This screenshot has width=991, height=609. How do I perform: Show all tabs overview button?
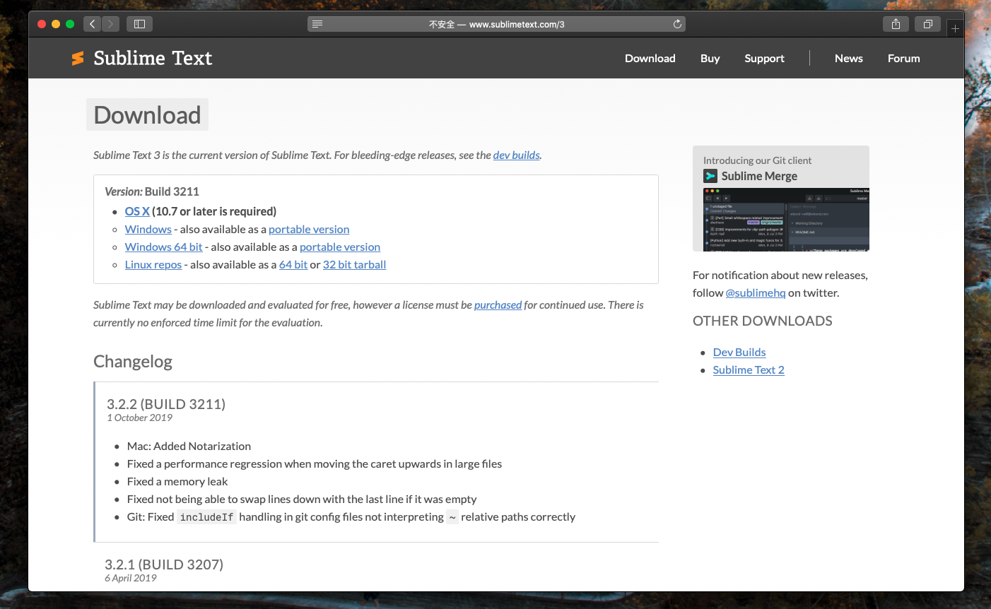click(x=927, y=24)
